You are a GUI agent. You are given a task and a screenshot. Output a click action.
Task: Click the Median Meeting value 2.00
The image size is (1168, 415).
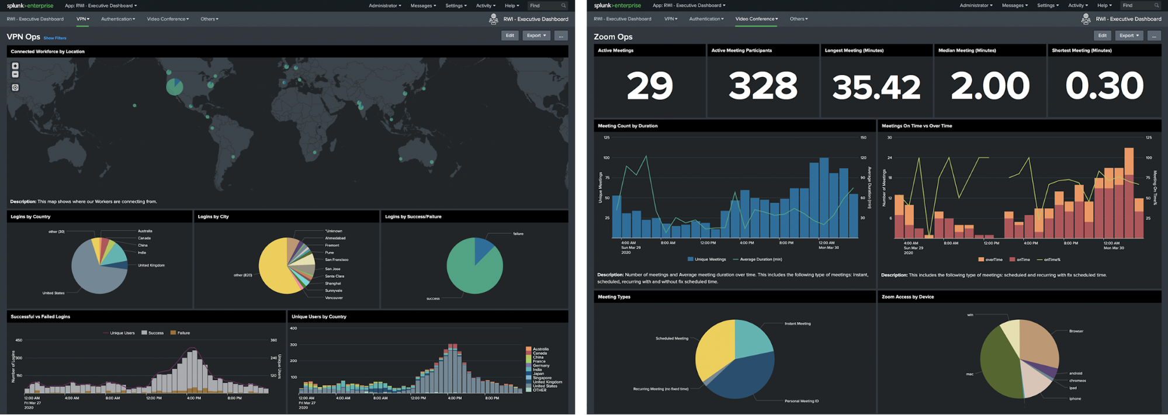(990, 86)
